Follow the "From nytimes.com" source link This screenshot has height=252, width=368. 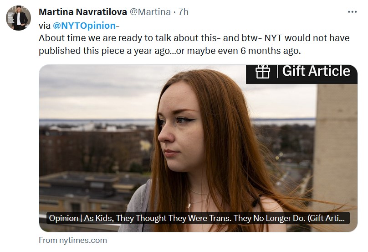[73, 240]
